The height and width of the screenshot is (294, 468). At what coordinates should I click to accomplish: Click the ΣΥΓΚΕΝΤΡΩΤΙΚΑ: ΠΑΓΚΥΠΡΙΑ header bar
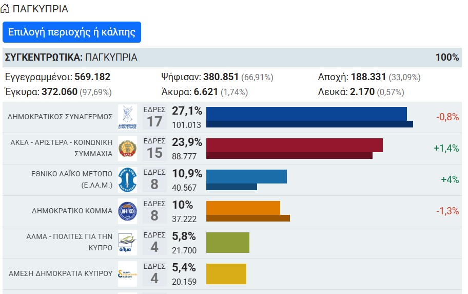pos(232,58)
